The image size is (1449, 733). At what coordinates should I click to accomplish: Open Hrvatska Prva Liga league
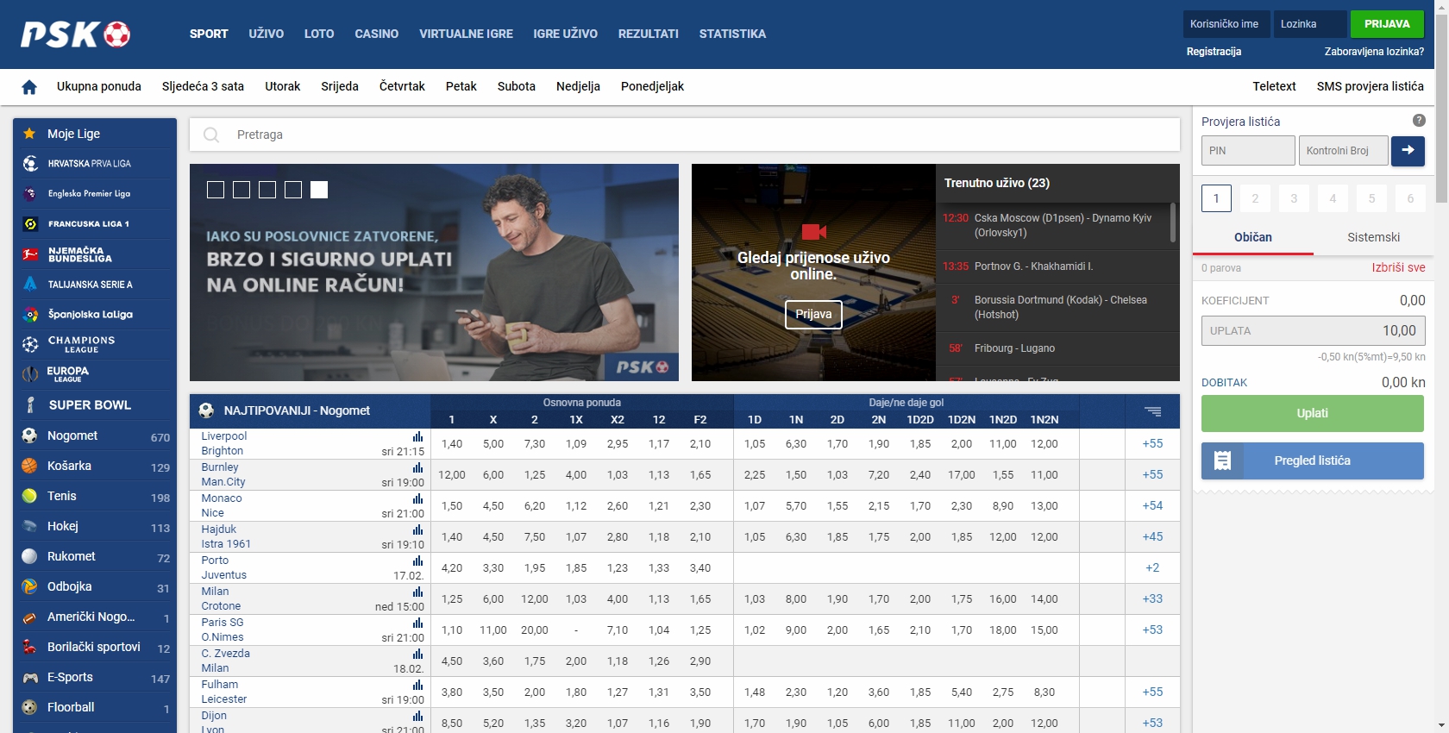pos(95,164)
